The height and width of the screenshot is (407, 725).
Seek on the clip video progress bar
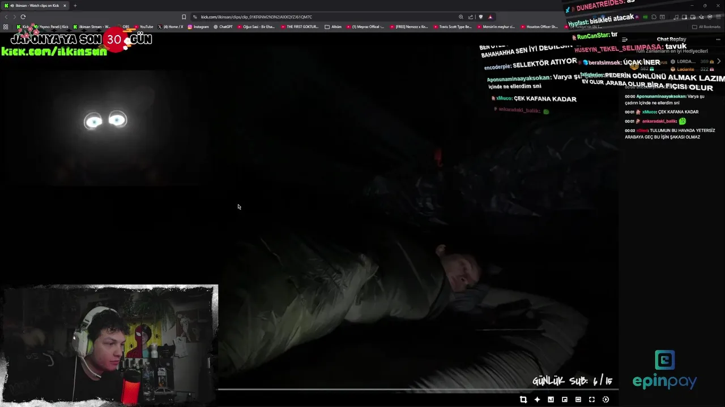pyautogui.click(x=417, y=389)
